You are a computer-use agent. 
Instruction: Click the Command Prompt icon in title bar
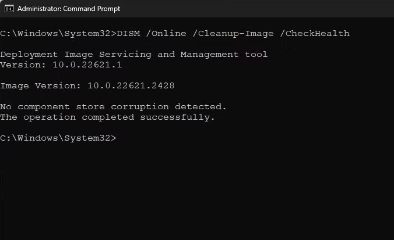(9, 9)
